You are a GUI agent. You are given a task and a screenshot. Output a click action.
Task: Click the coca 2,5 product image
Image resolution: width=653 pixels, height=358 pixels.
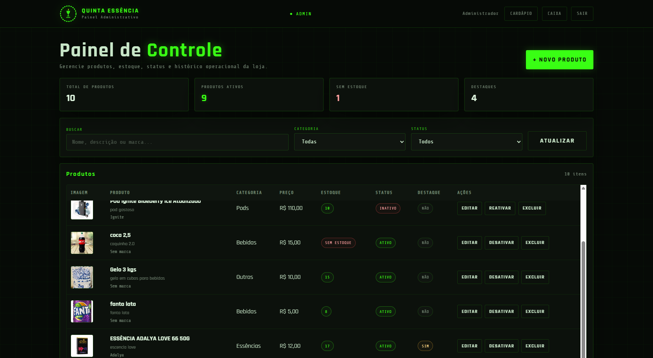[82, 243]
